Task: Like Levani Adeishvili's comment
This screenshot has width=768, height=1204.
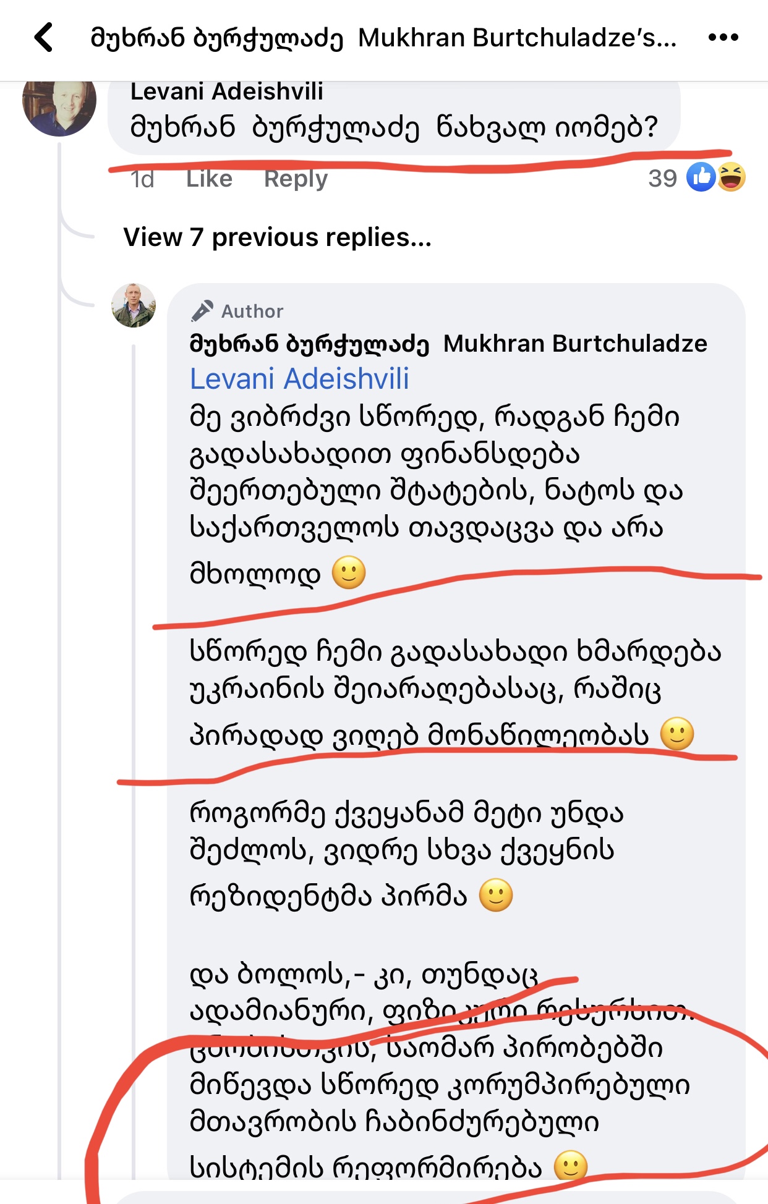Action: click(209, 179)
